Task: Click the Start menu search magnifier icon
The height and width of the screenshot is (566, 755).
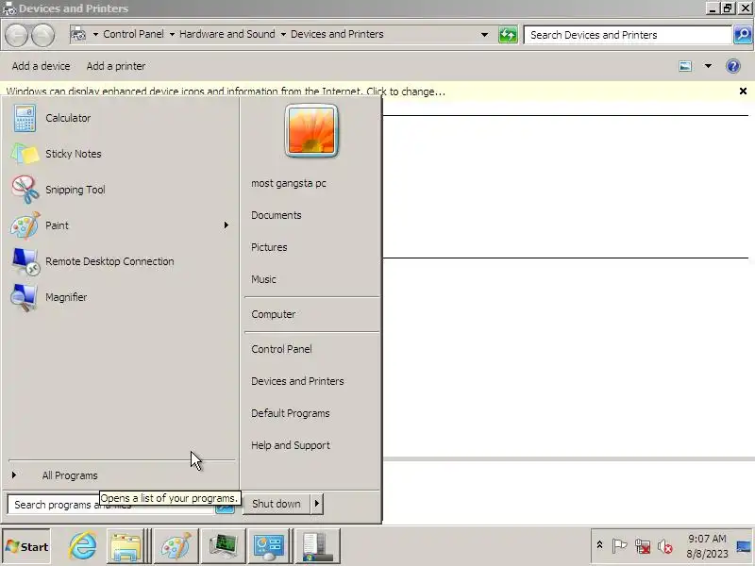Action: [225, 508]
